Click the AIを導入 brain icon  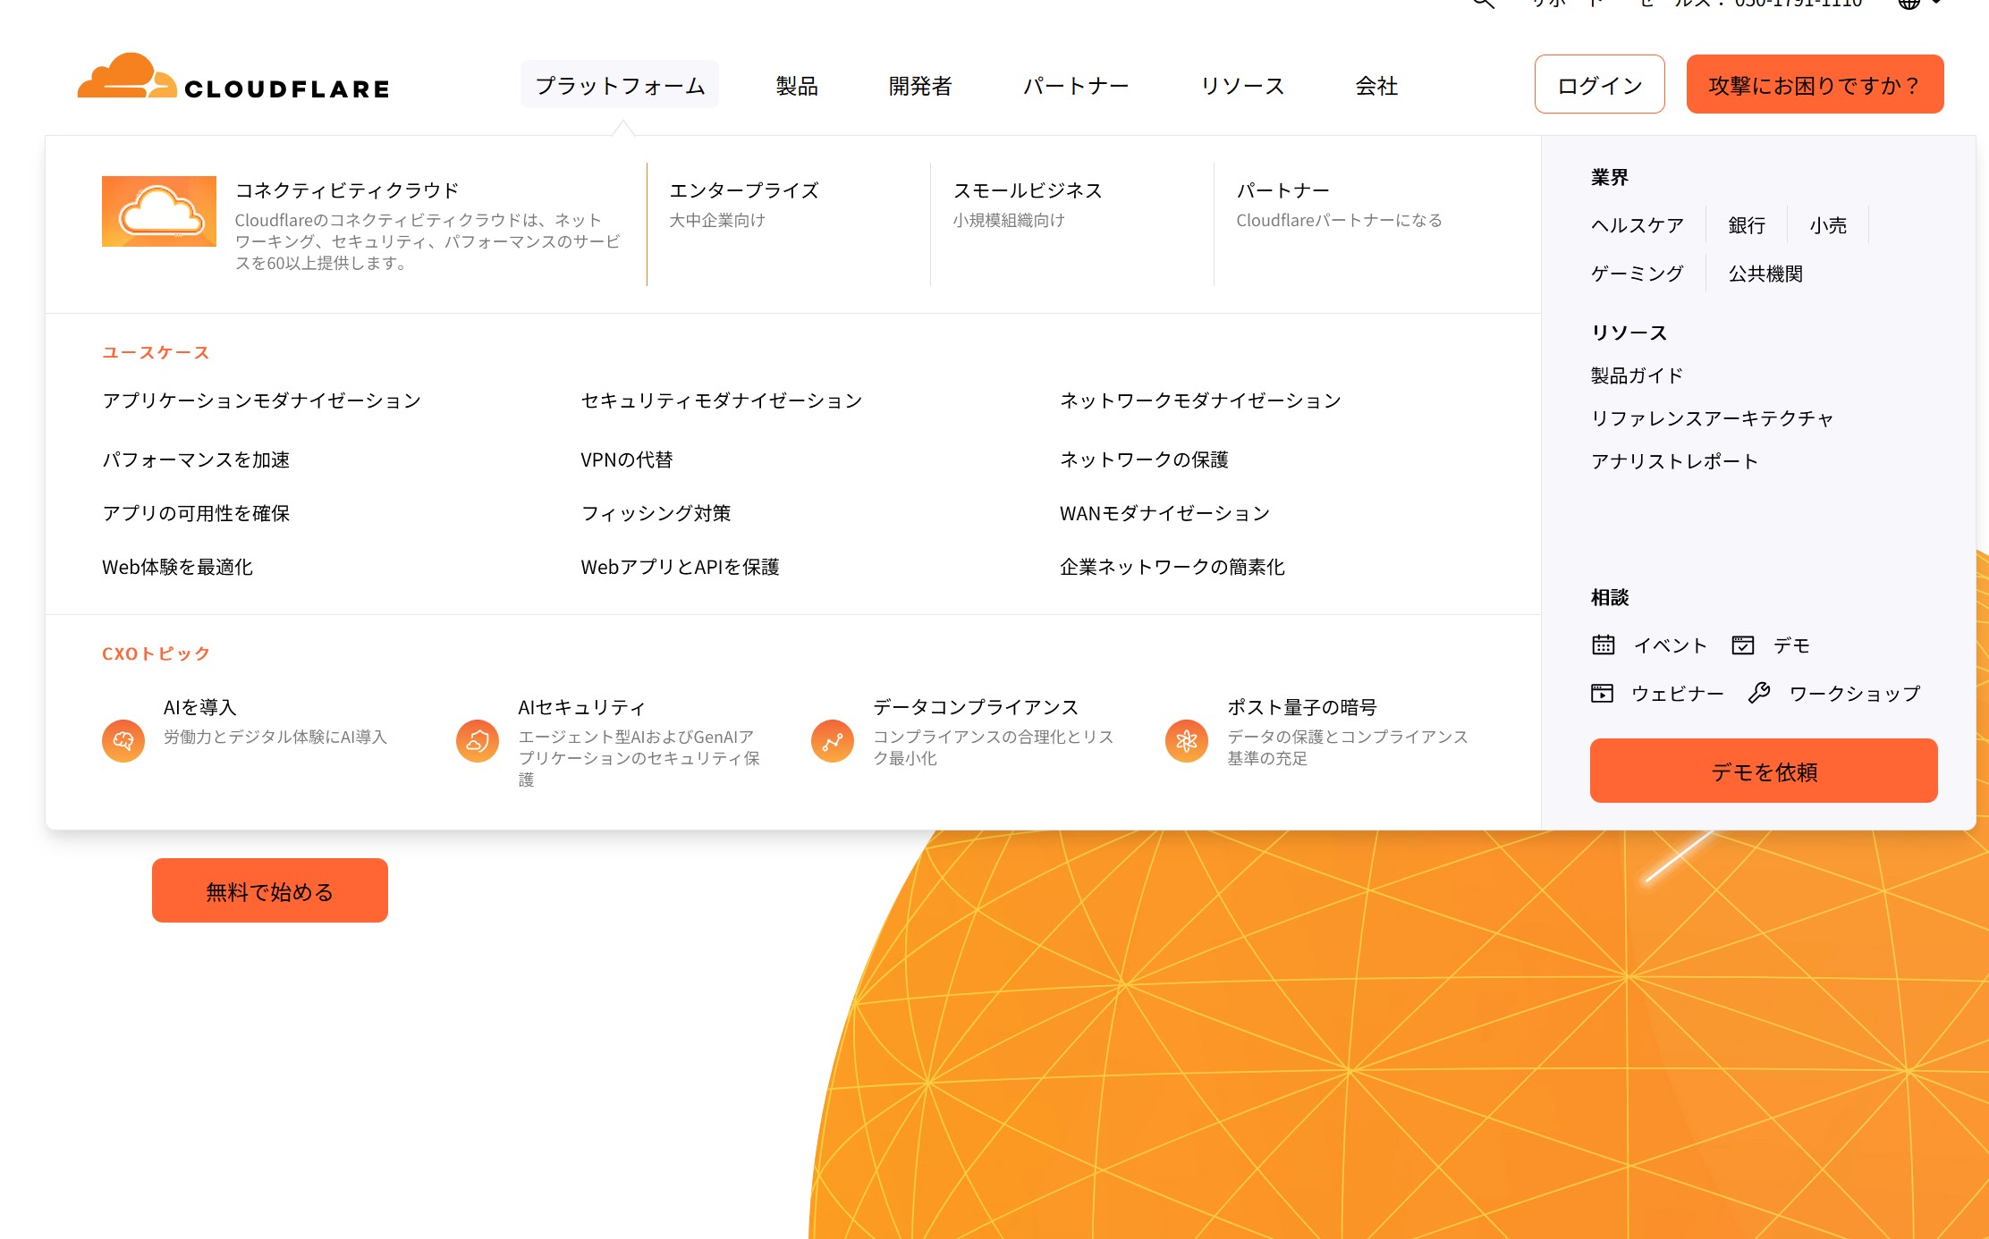[123, 740]
